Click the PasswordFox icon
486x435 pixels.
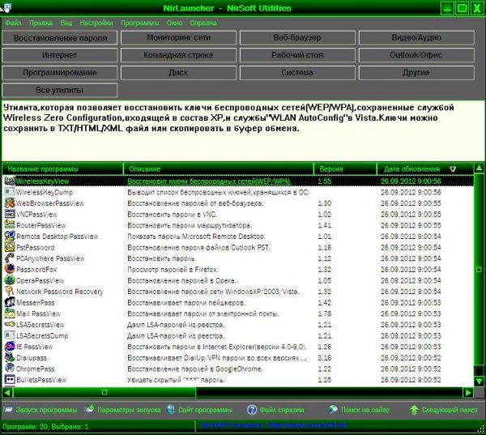coord(10,270)
